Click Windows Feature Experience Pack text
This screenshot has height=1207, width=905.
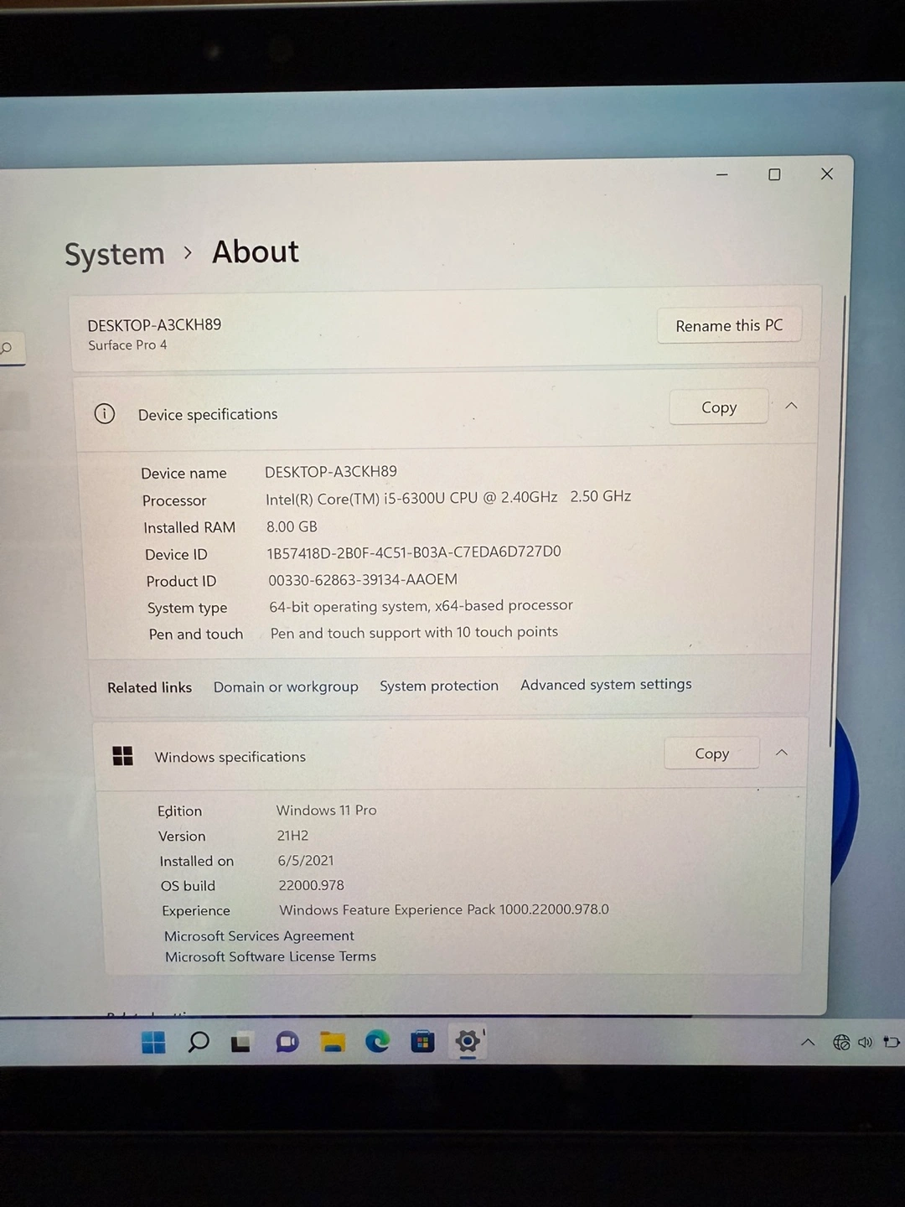(444, 909)
